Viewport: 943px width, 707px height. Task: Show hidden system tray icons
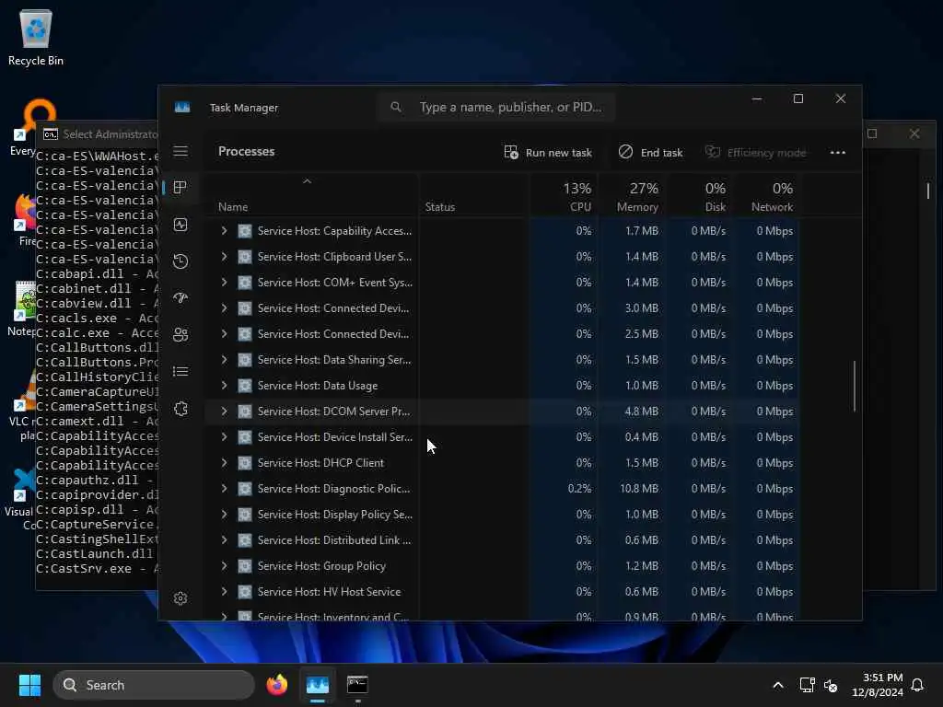777,685
